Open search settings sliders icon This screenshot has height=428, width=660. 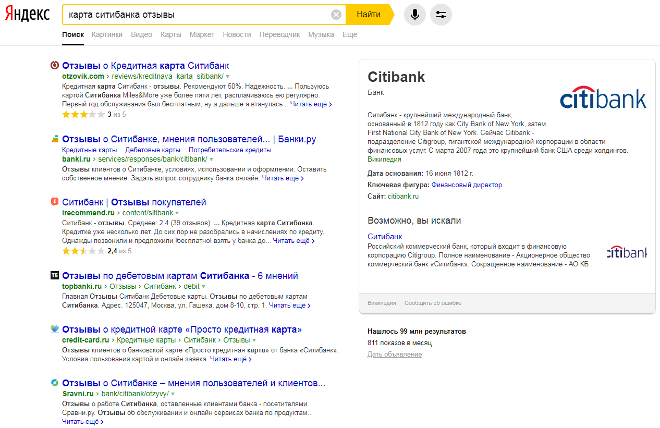click(x=441, y=15)
